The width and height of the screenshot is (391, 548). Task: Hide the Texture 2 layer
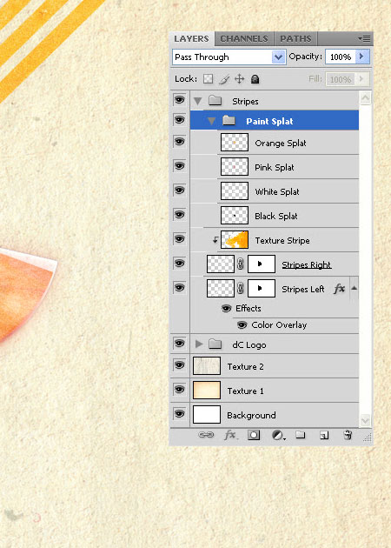click(180, 365)
